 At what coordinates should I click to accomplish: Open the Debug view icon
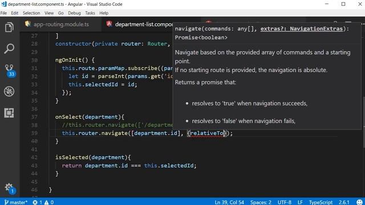pyautogui.click(x=9, y=91)
